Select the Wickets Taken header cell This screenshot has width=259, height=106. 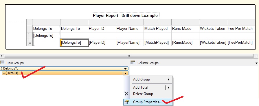(x=213, y=29)
